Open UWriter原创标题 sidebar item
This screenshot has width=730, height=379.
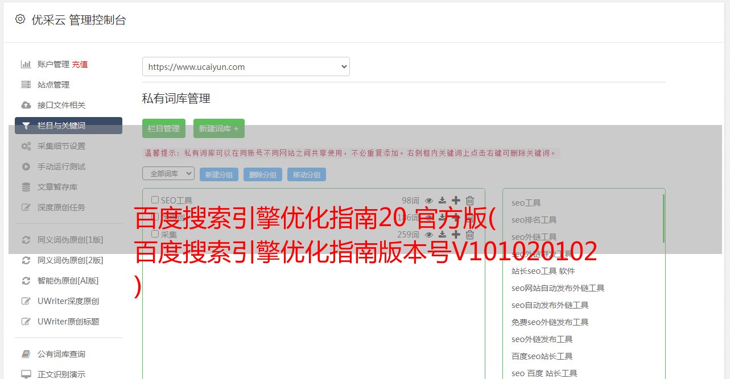[68, 322]
